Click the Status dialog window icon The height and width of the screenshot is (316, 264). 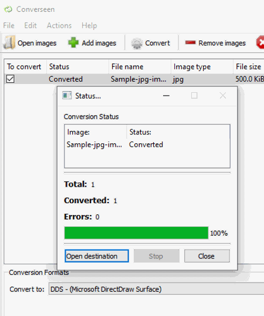click(67, 96)
